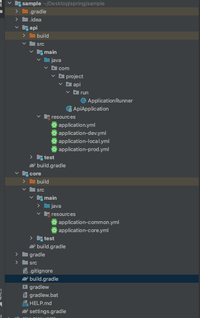Select the .idea folder label
Image resolution: width=200 pixels, height=318 pixels.
pyautogui.click(x=35, y=19)
